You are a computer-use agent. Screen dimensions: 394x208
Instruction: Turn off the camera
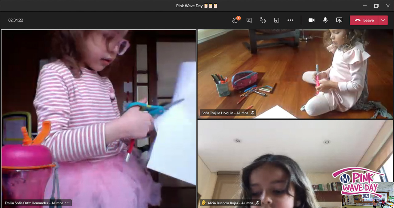pos(312,20)
